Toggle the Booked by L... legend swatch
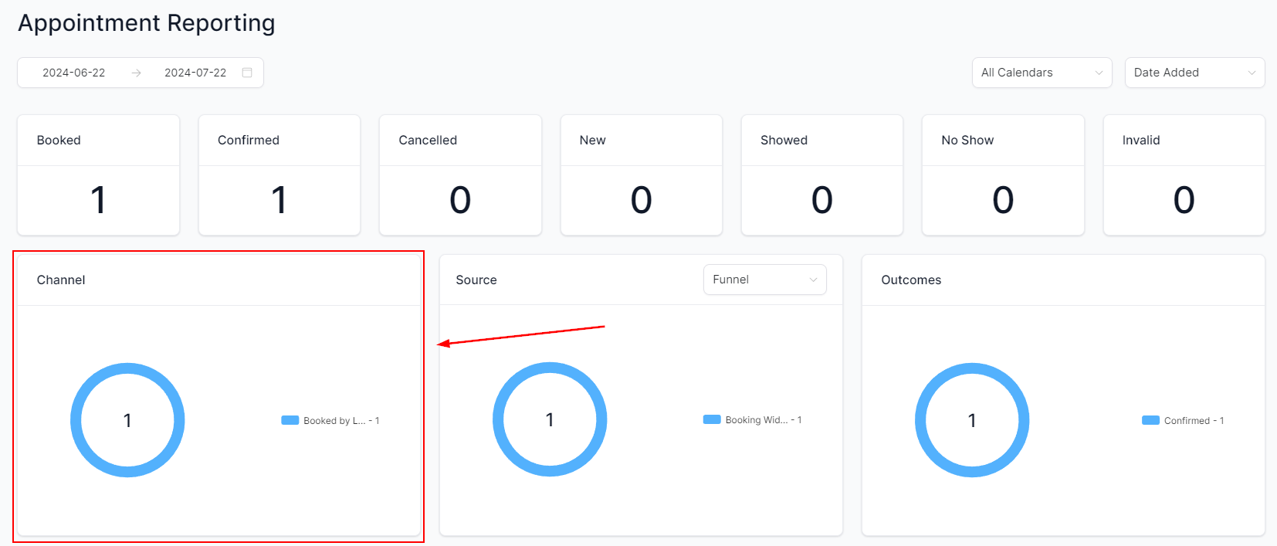Screen dimensions: 1277x546 (290, 421)
